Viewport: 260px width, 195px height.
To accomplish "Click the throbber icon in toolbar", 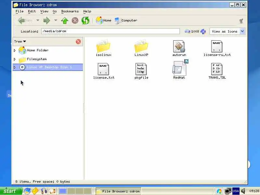I will pyautogui.click(x=241, y=21).
